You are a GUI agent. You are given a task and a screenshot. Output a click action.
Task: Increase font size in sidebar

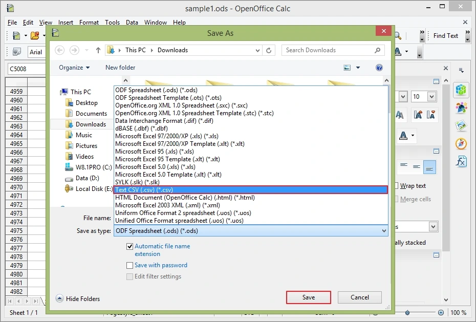[x=418, y=114]
